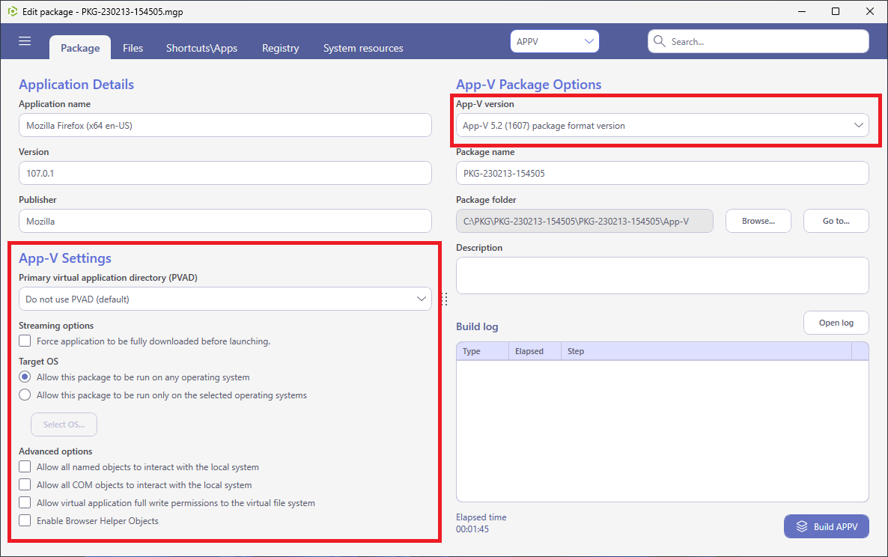Click the Description text box
Image resolution: width=888 pixels, height=557 pixels.
[x=663, y=276]
